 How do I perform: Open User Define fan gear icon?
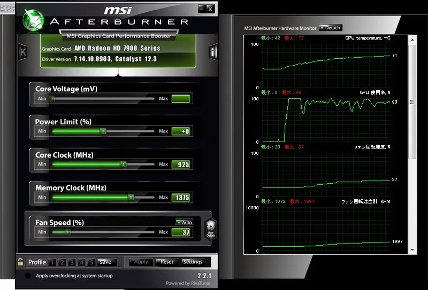pyautogui.click(x=210, y=229)
